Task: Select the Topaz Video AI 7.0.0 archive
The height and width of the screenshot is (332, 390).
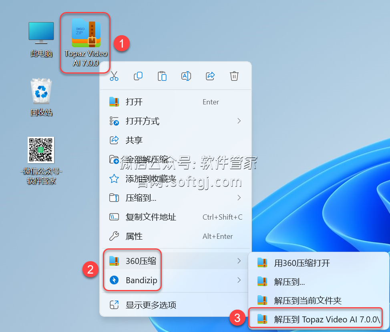Action: click(86, 42)
